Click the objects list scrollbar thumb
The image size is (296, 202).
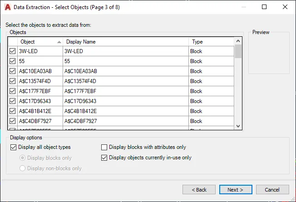[x=238, y=51]
